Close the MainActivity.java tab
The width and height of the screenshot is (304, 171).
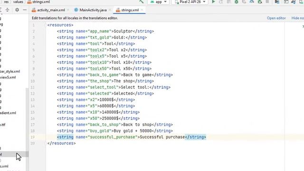(x=110, y=10)
